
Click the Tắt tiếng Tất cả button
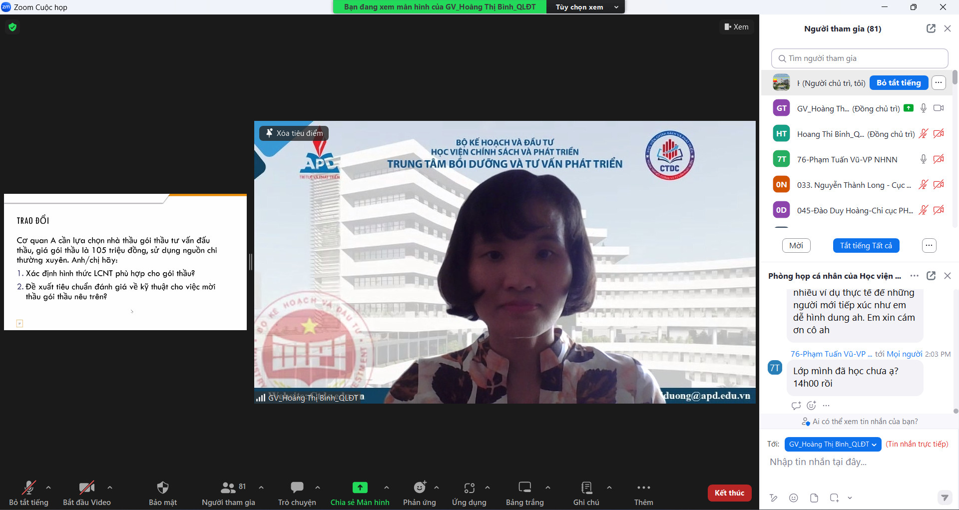866,246
